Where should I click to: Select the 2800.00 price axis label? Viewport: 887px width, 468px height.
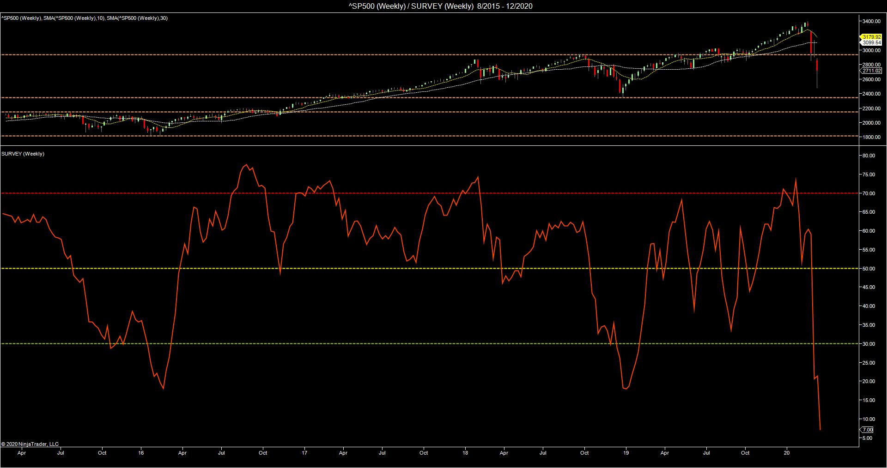(871, 65)
